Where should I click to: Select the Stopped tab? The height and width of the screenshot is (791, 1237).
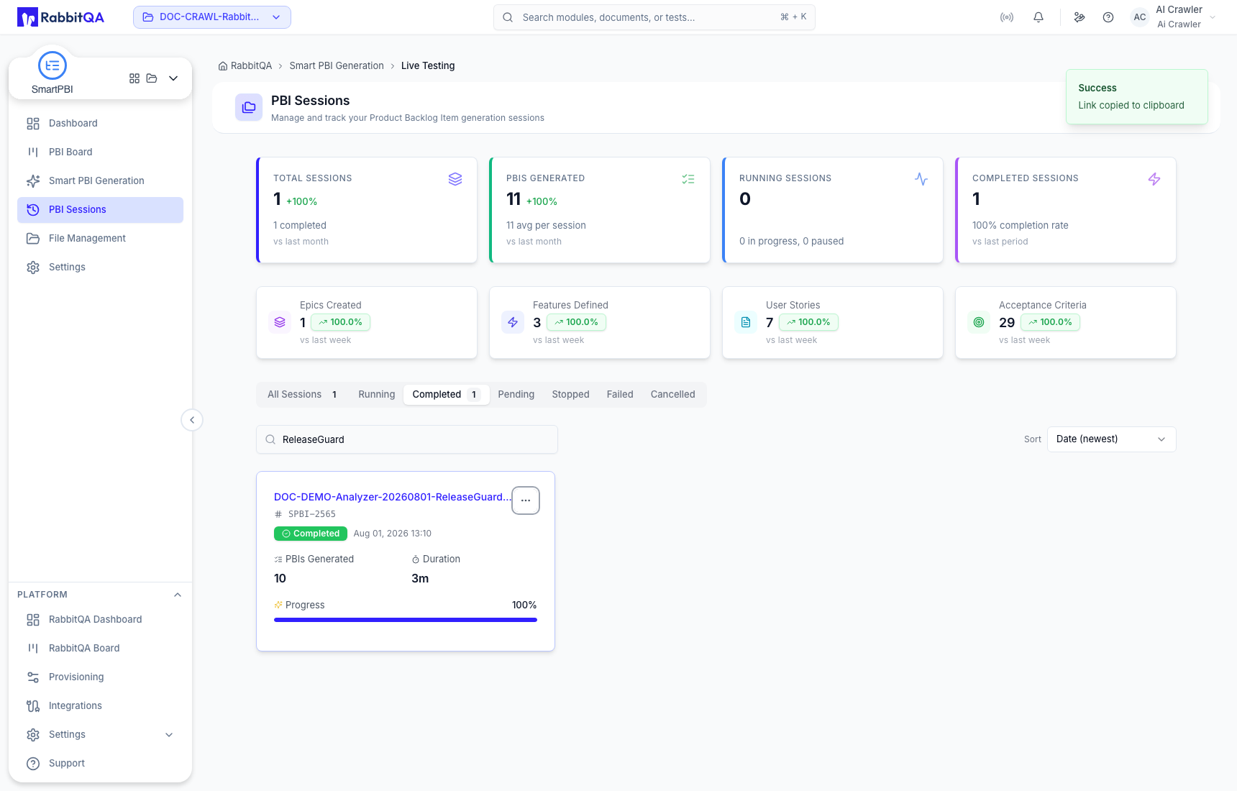(x=571, y=395)
